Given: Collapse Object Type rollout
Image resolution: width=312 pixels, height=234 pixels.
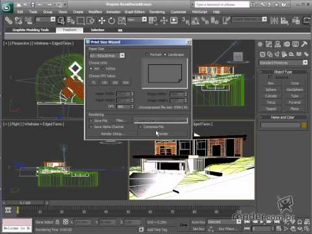Looking at the screenshot, I should click(283, 72).
